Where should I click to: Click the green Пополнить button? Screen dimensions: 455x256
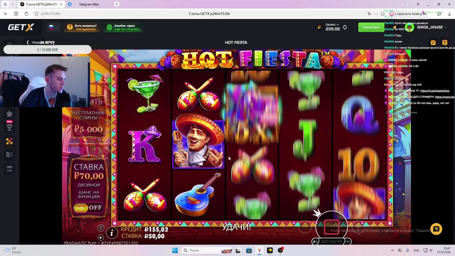[371, 27]
